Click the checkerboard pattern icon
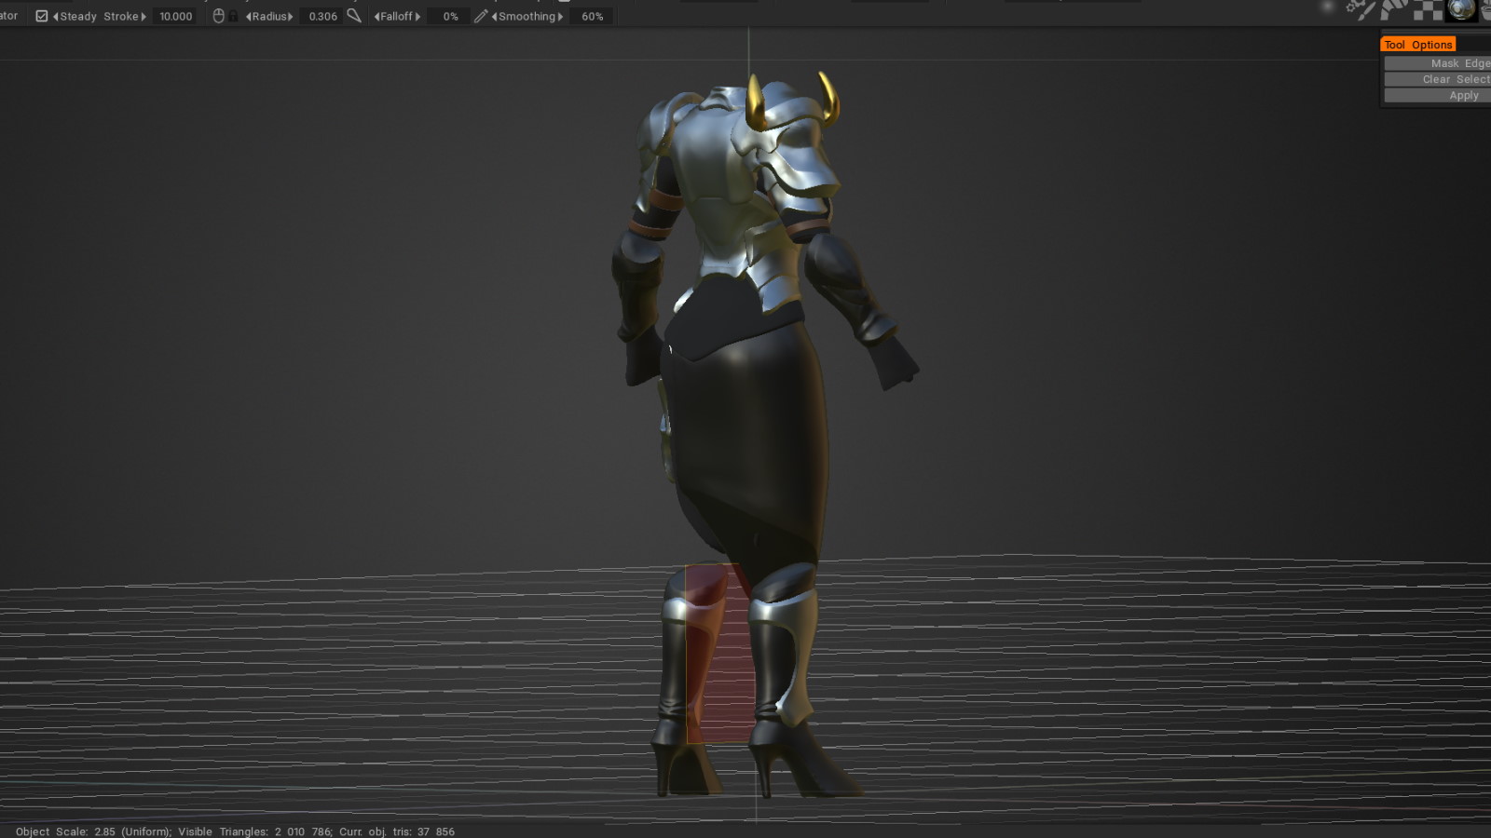 (x=1427, y=10)
